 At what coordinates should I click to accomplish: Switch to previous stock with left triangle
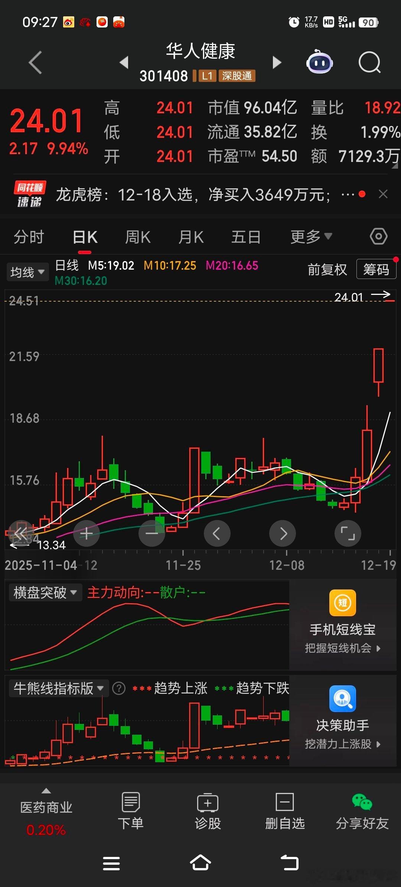(124, 62)
